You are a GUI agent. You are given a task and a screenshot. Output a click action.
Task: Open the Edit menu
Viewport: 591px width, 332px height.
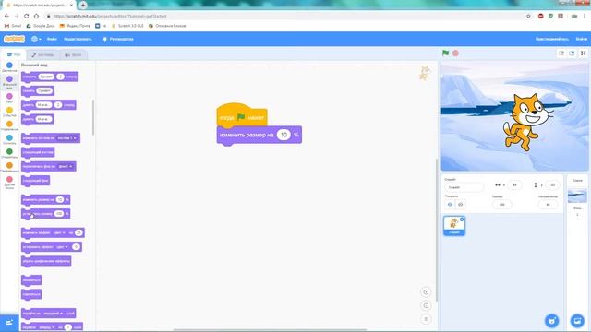78,39
